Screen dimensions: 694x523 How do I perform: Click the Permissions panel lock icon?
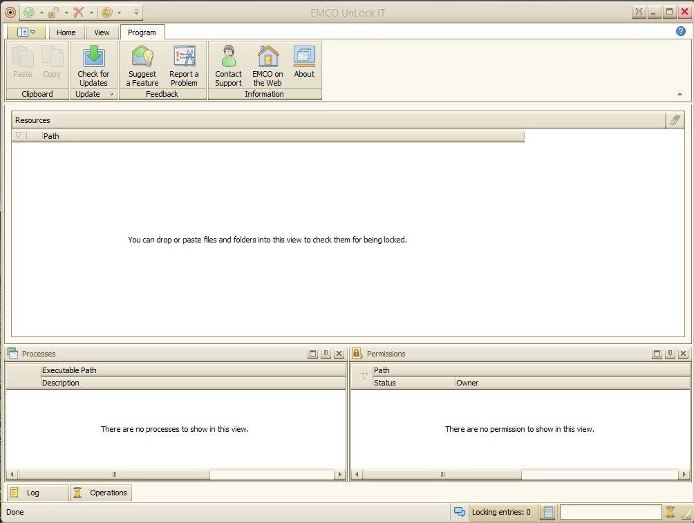357,352
